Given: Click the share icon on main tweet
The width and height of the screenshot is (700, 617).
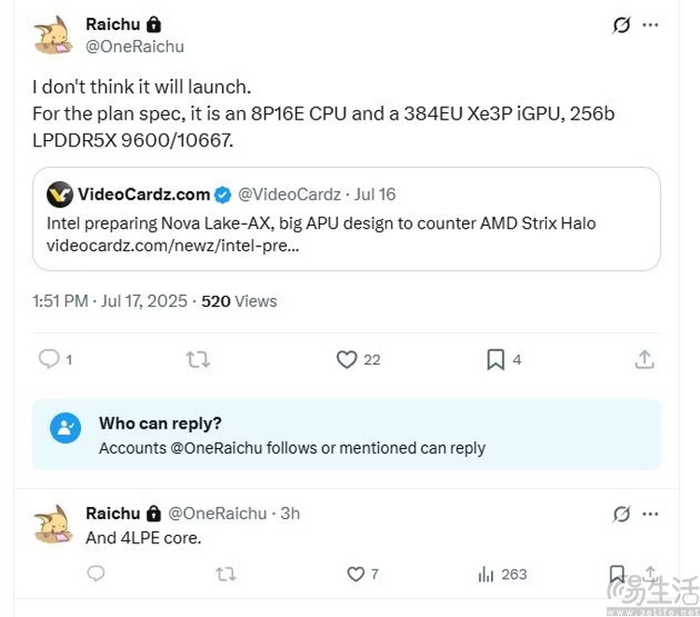Looking at the screenshot, I should click(644, 359).
